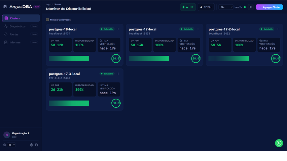
Task: Click the Alertas bell icon
Action: click(x=6, y=34)
